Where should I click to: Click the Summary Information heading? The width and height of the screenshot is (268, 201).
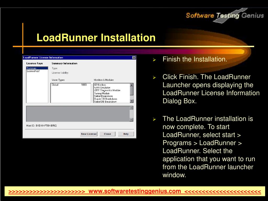tap(64, 63)
